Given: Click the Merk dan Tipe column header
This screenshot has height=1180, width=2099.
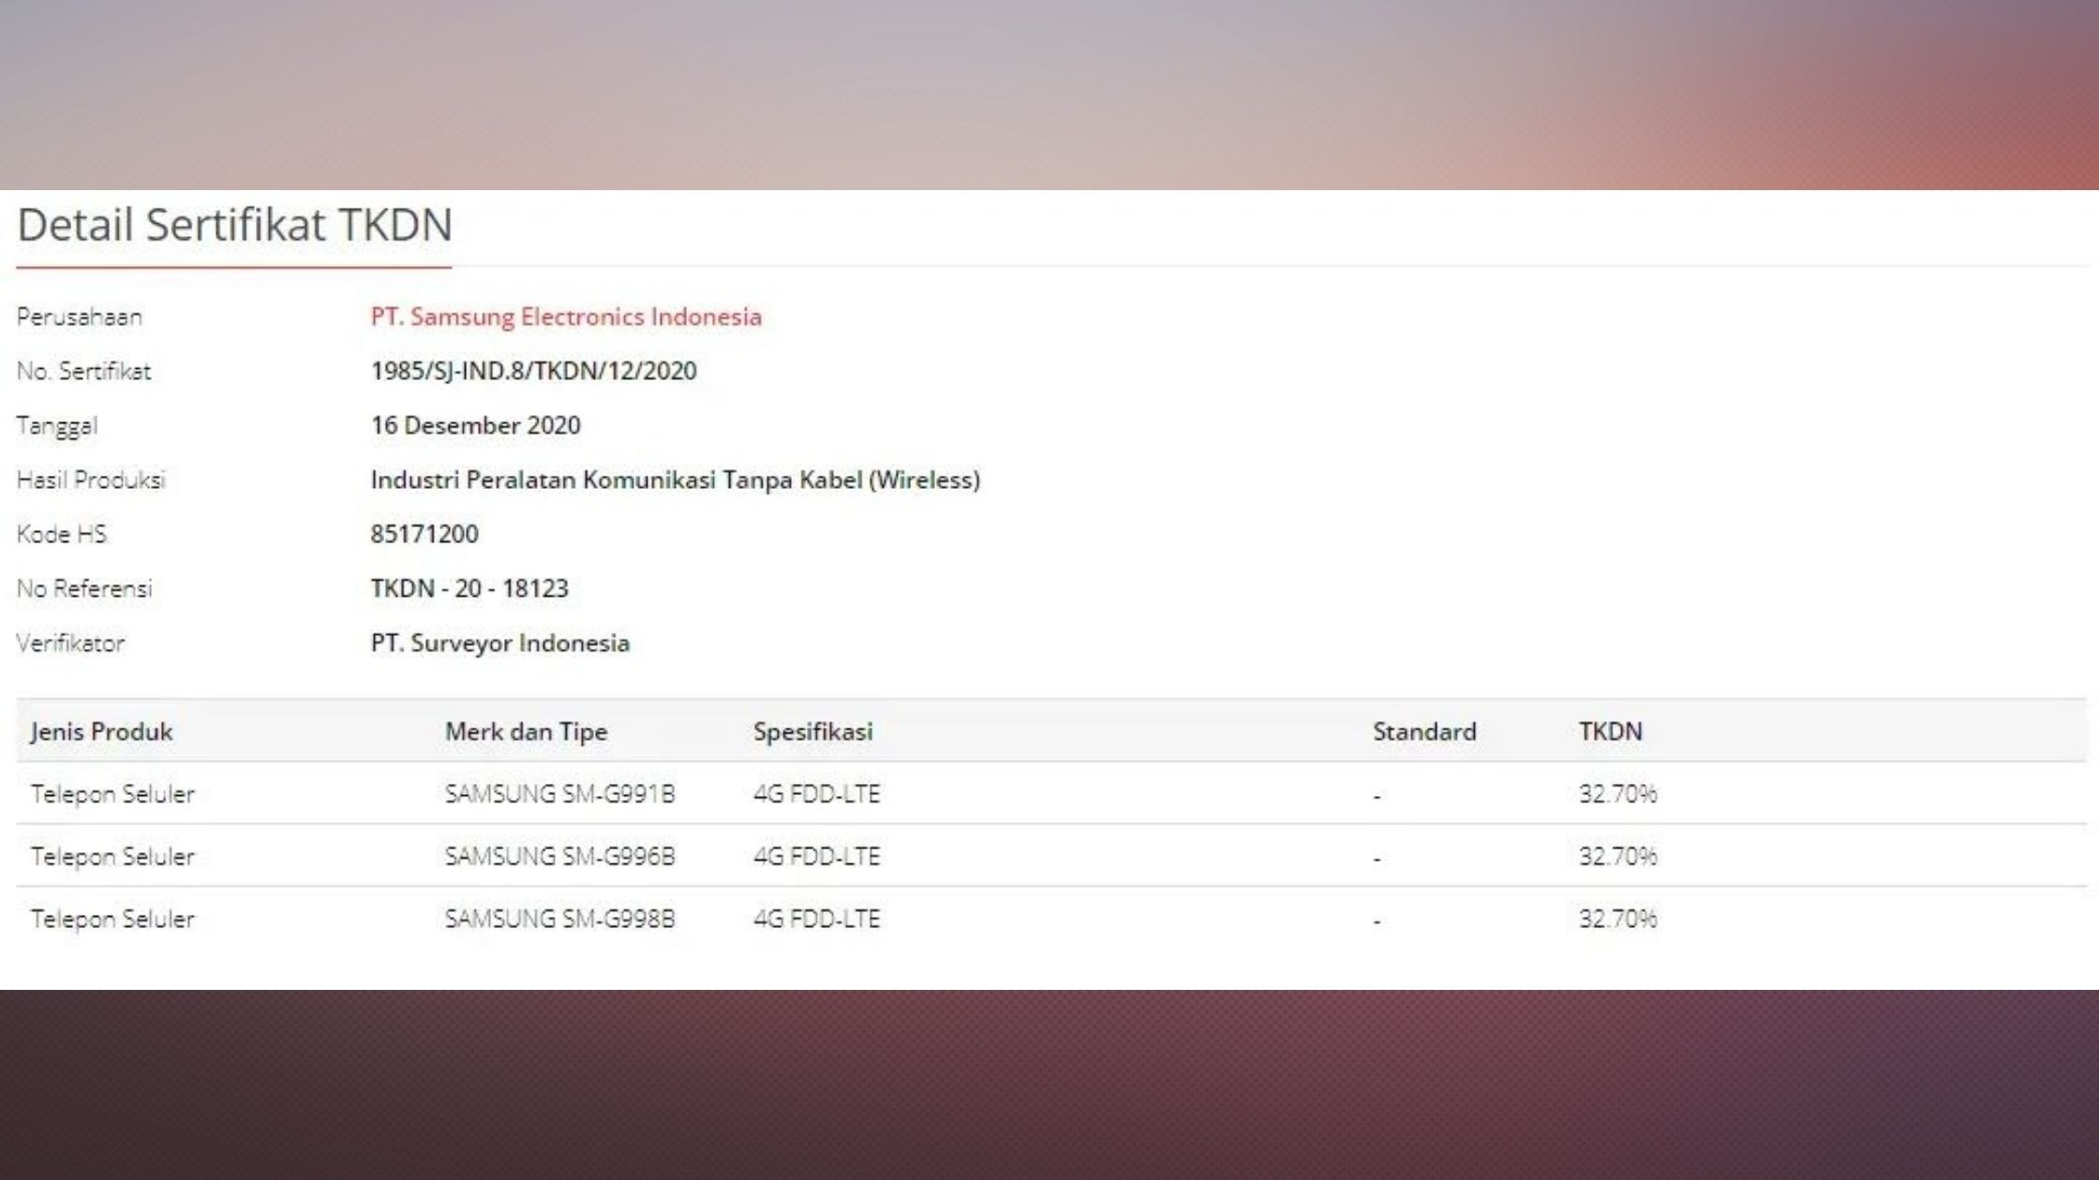Looking at the screenshot, I should [x=526, y=731].
